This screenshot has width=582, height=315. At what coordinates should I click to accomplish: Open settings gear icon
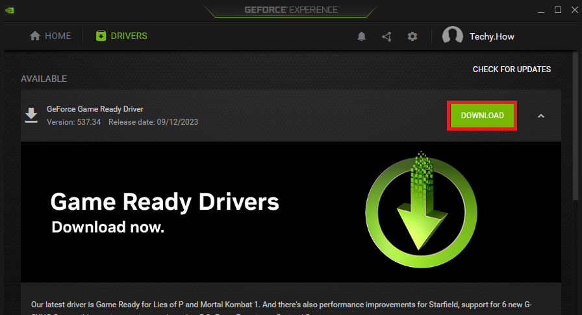(412, 36)
